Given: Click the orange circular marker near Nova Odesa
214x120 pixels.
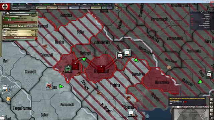Looking at the screenshot, I should pyautogui.click(x=169, y=67).
